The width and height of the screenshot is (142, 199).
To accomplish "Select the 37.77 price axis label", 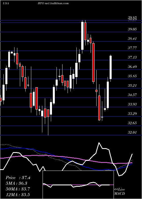I will tap(132, 48).
